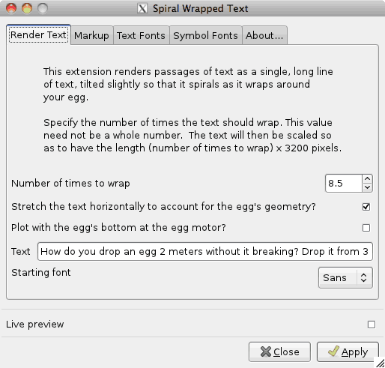Click the wrap count value field
Viewport: 385px width, 368px height.
(x=344, y=183)
